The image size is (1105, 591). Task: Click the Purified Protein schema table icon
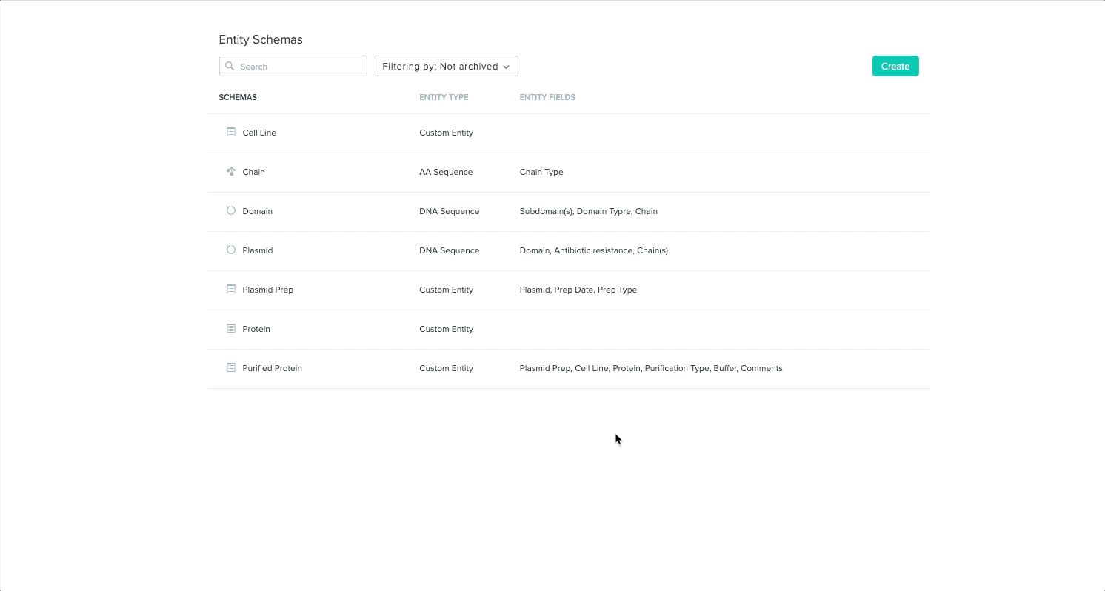coord(231,367)
